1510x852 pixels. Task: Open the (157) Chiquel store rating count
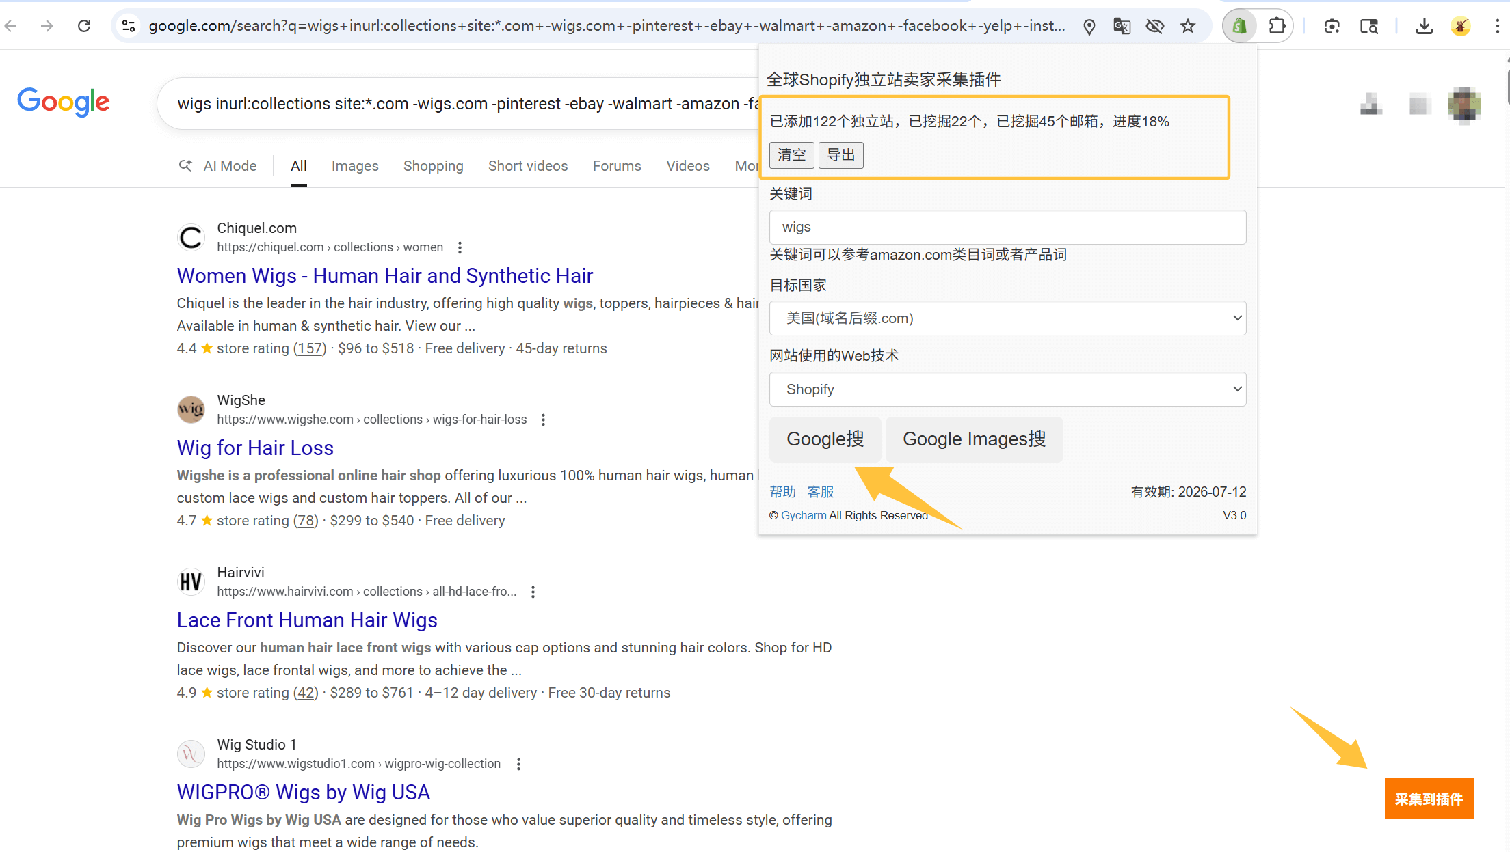pyautogui.click(x=310, y=348)
